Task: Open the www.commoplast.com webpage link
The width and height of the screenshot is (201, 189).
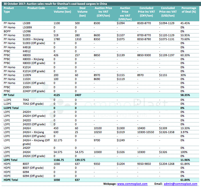Action: tap(132, 184)
